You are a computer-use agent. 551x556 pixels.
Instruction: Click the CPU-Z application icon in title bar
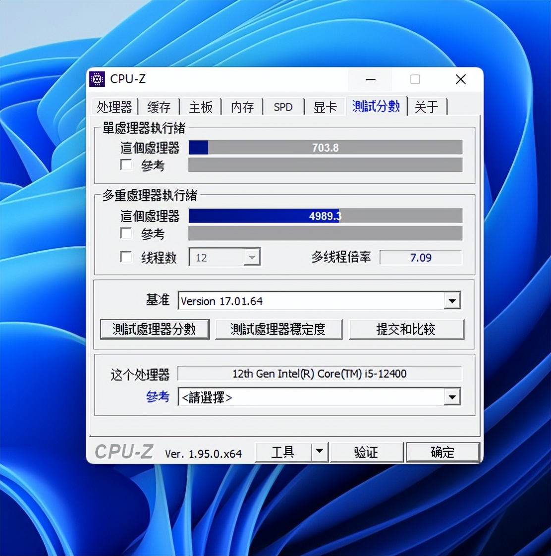97,79
